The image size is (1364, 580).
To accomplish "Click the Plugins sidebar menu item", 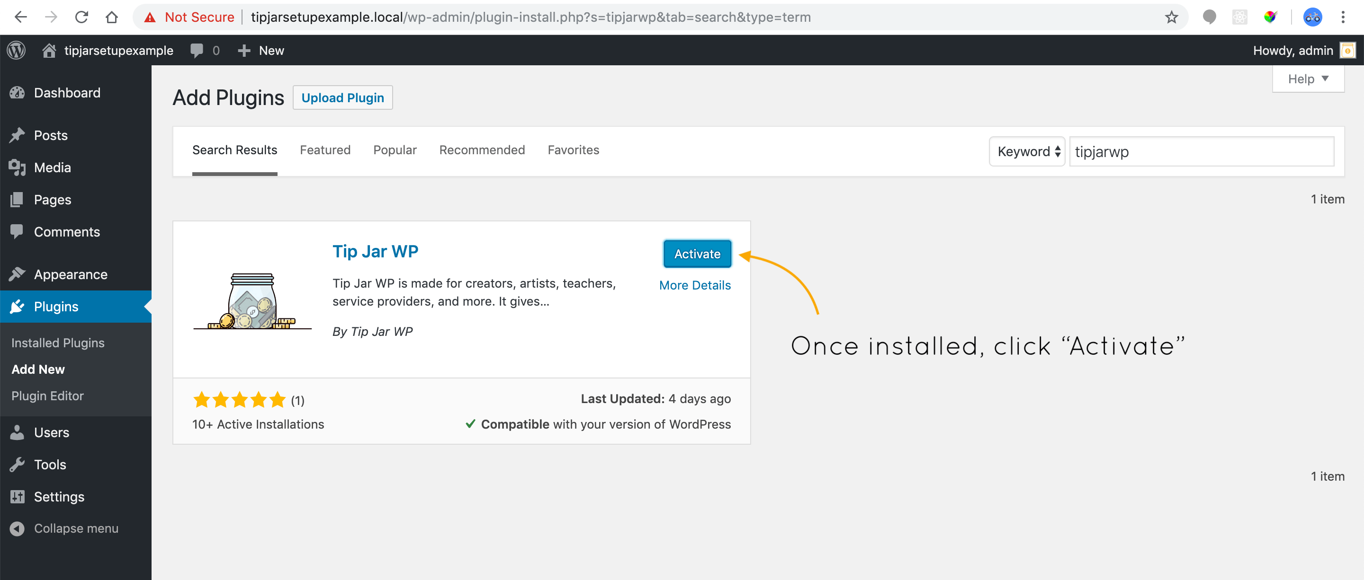I will 76,307.
